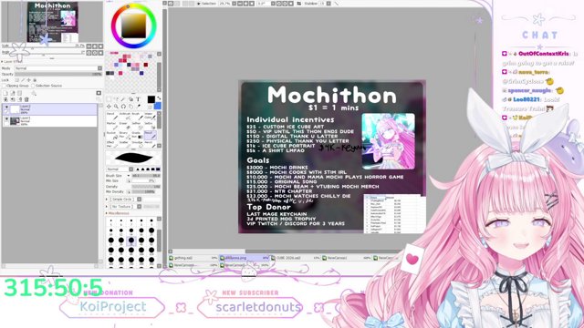Choose the AirBrush tool
This screenshot has width=584, height=328.
[x=125, y=117]
